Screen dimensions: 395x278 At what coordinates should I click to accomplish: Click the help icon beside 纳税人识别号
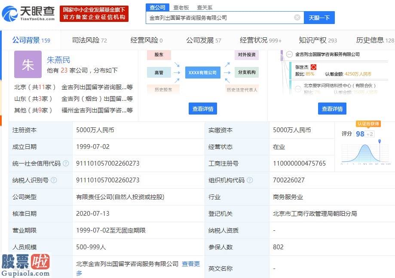[54, 180]
